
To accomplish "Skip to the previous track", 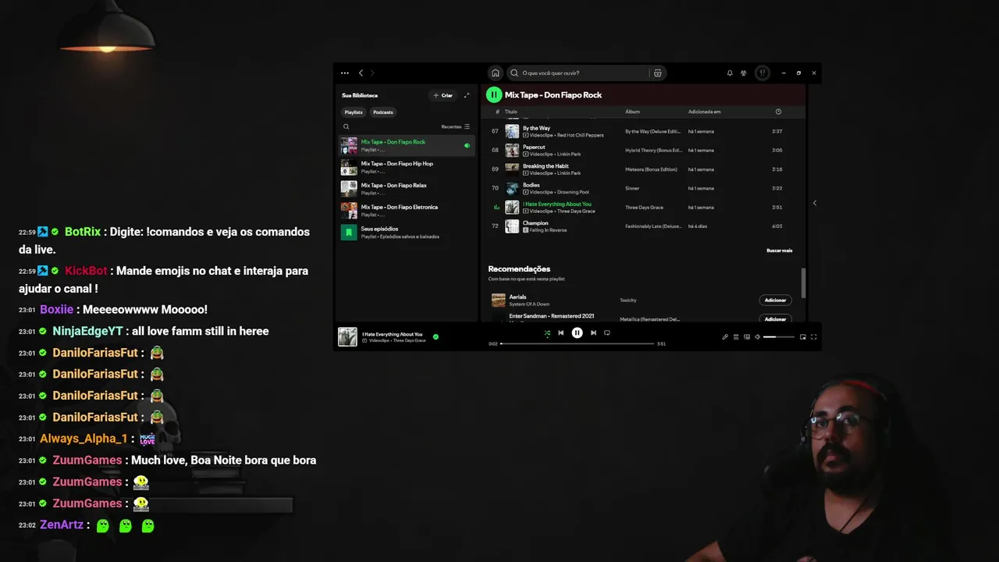I will coord(560,333).
